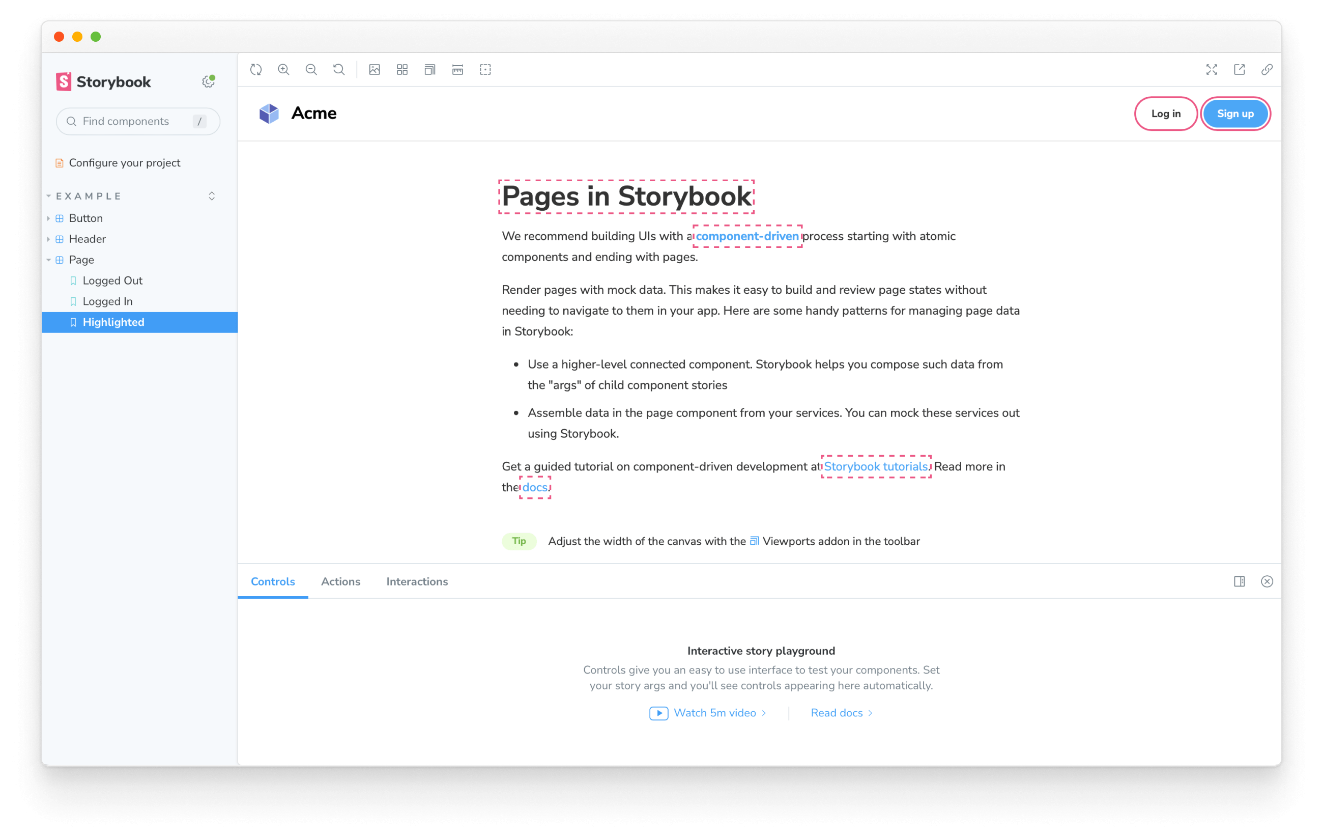Toggle the grid overlay on the canvas
Screen dimensions: 1323x838
point(402,69)
